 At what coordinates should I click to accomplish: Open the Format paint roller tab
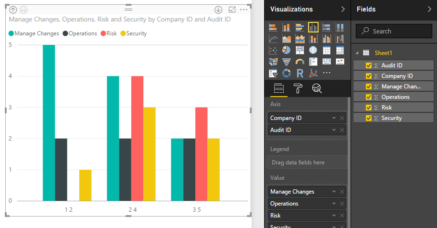pos(298,88)
